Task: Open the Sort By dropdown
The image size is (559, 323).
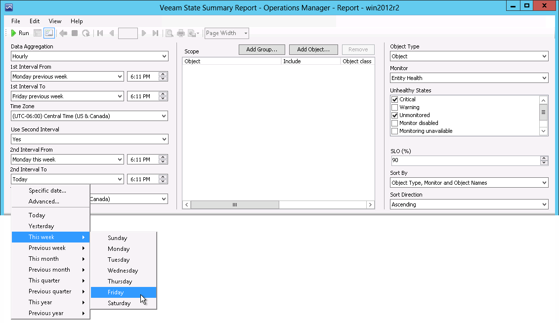Action: pos(469,183)
